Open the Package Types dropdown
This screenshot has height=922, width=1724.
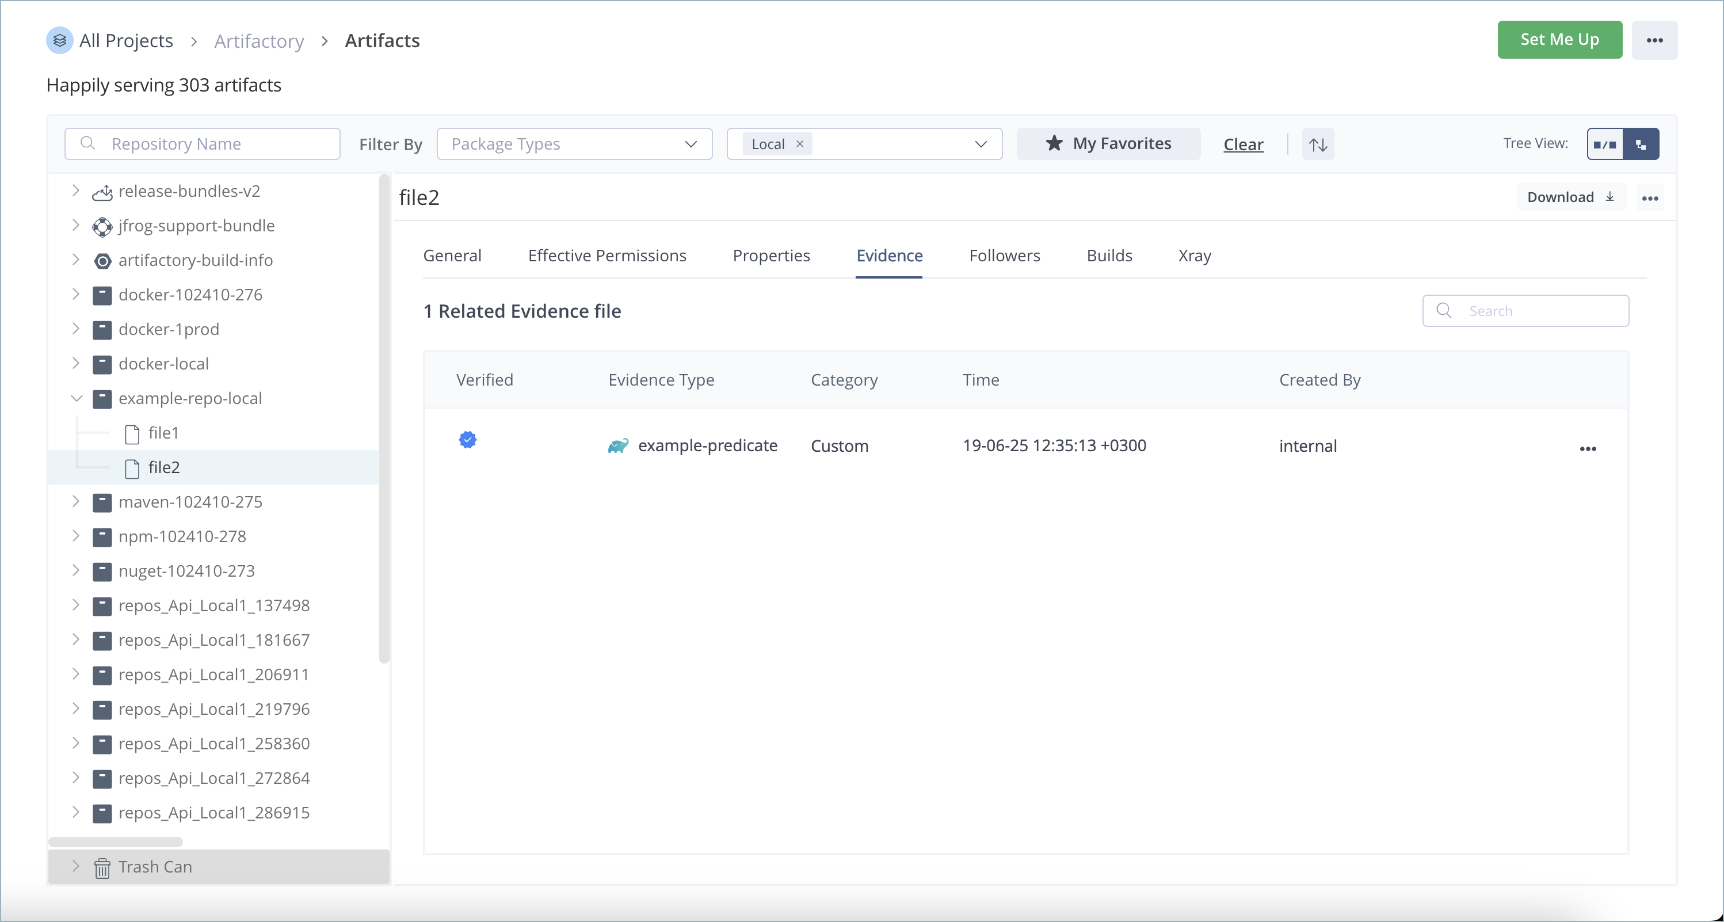click(574, 144)
